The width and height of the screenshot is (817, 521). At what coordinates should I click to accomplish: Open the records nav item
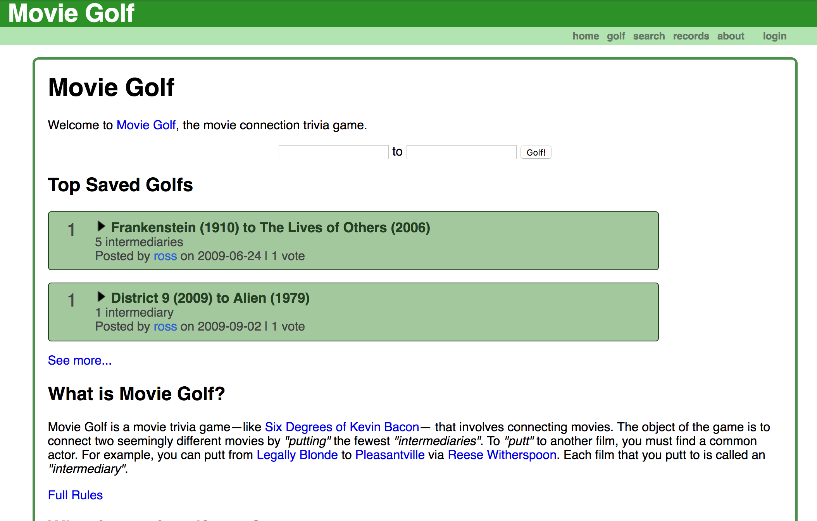tap(691, 36)
